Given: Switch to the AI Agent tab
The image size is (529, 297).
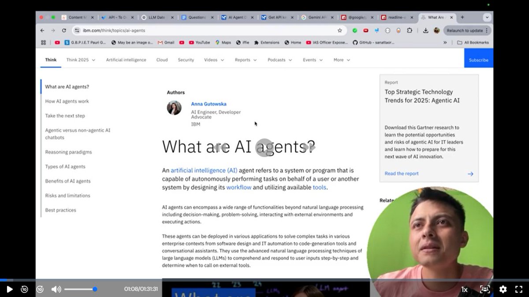Looking at the screenshot, I should tap(238, 17).
